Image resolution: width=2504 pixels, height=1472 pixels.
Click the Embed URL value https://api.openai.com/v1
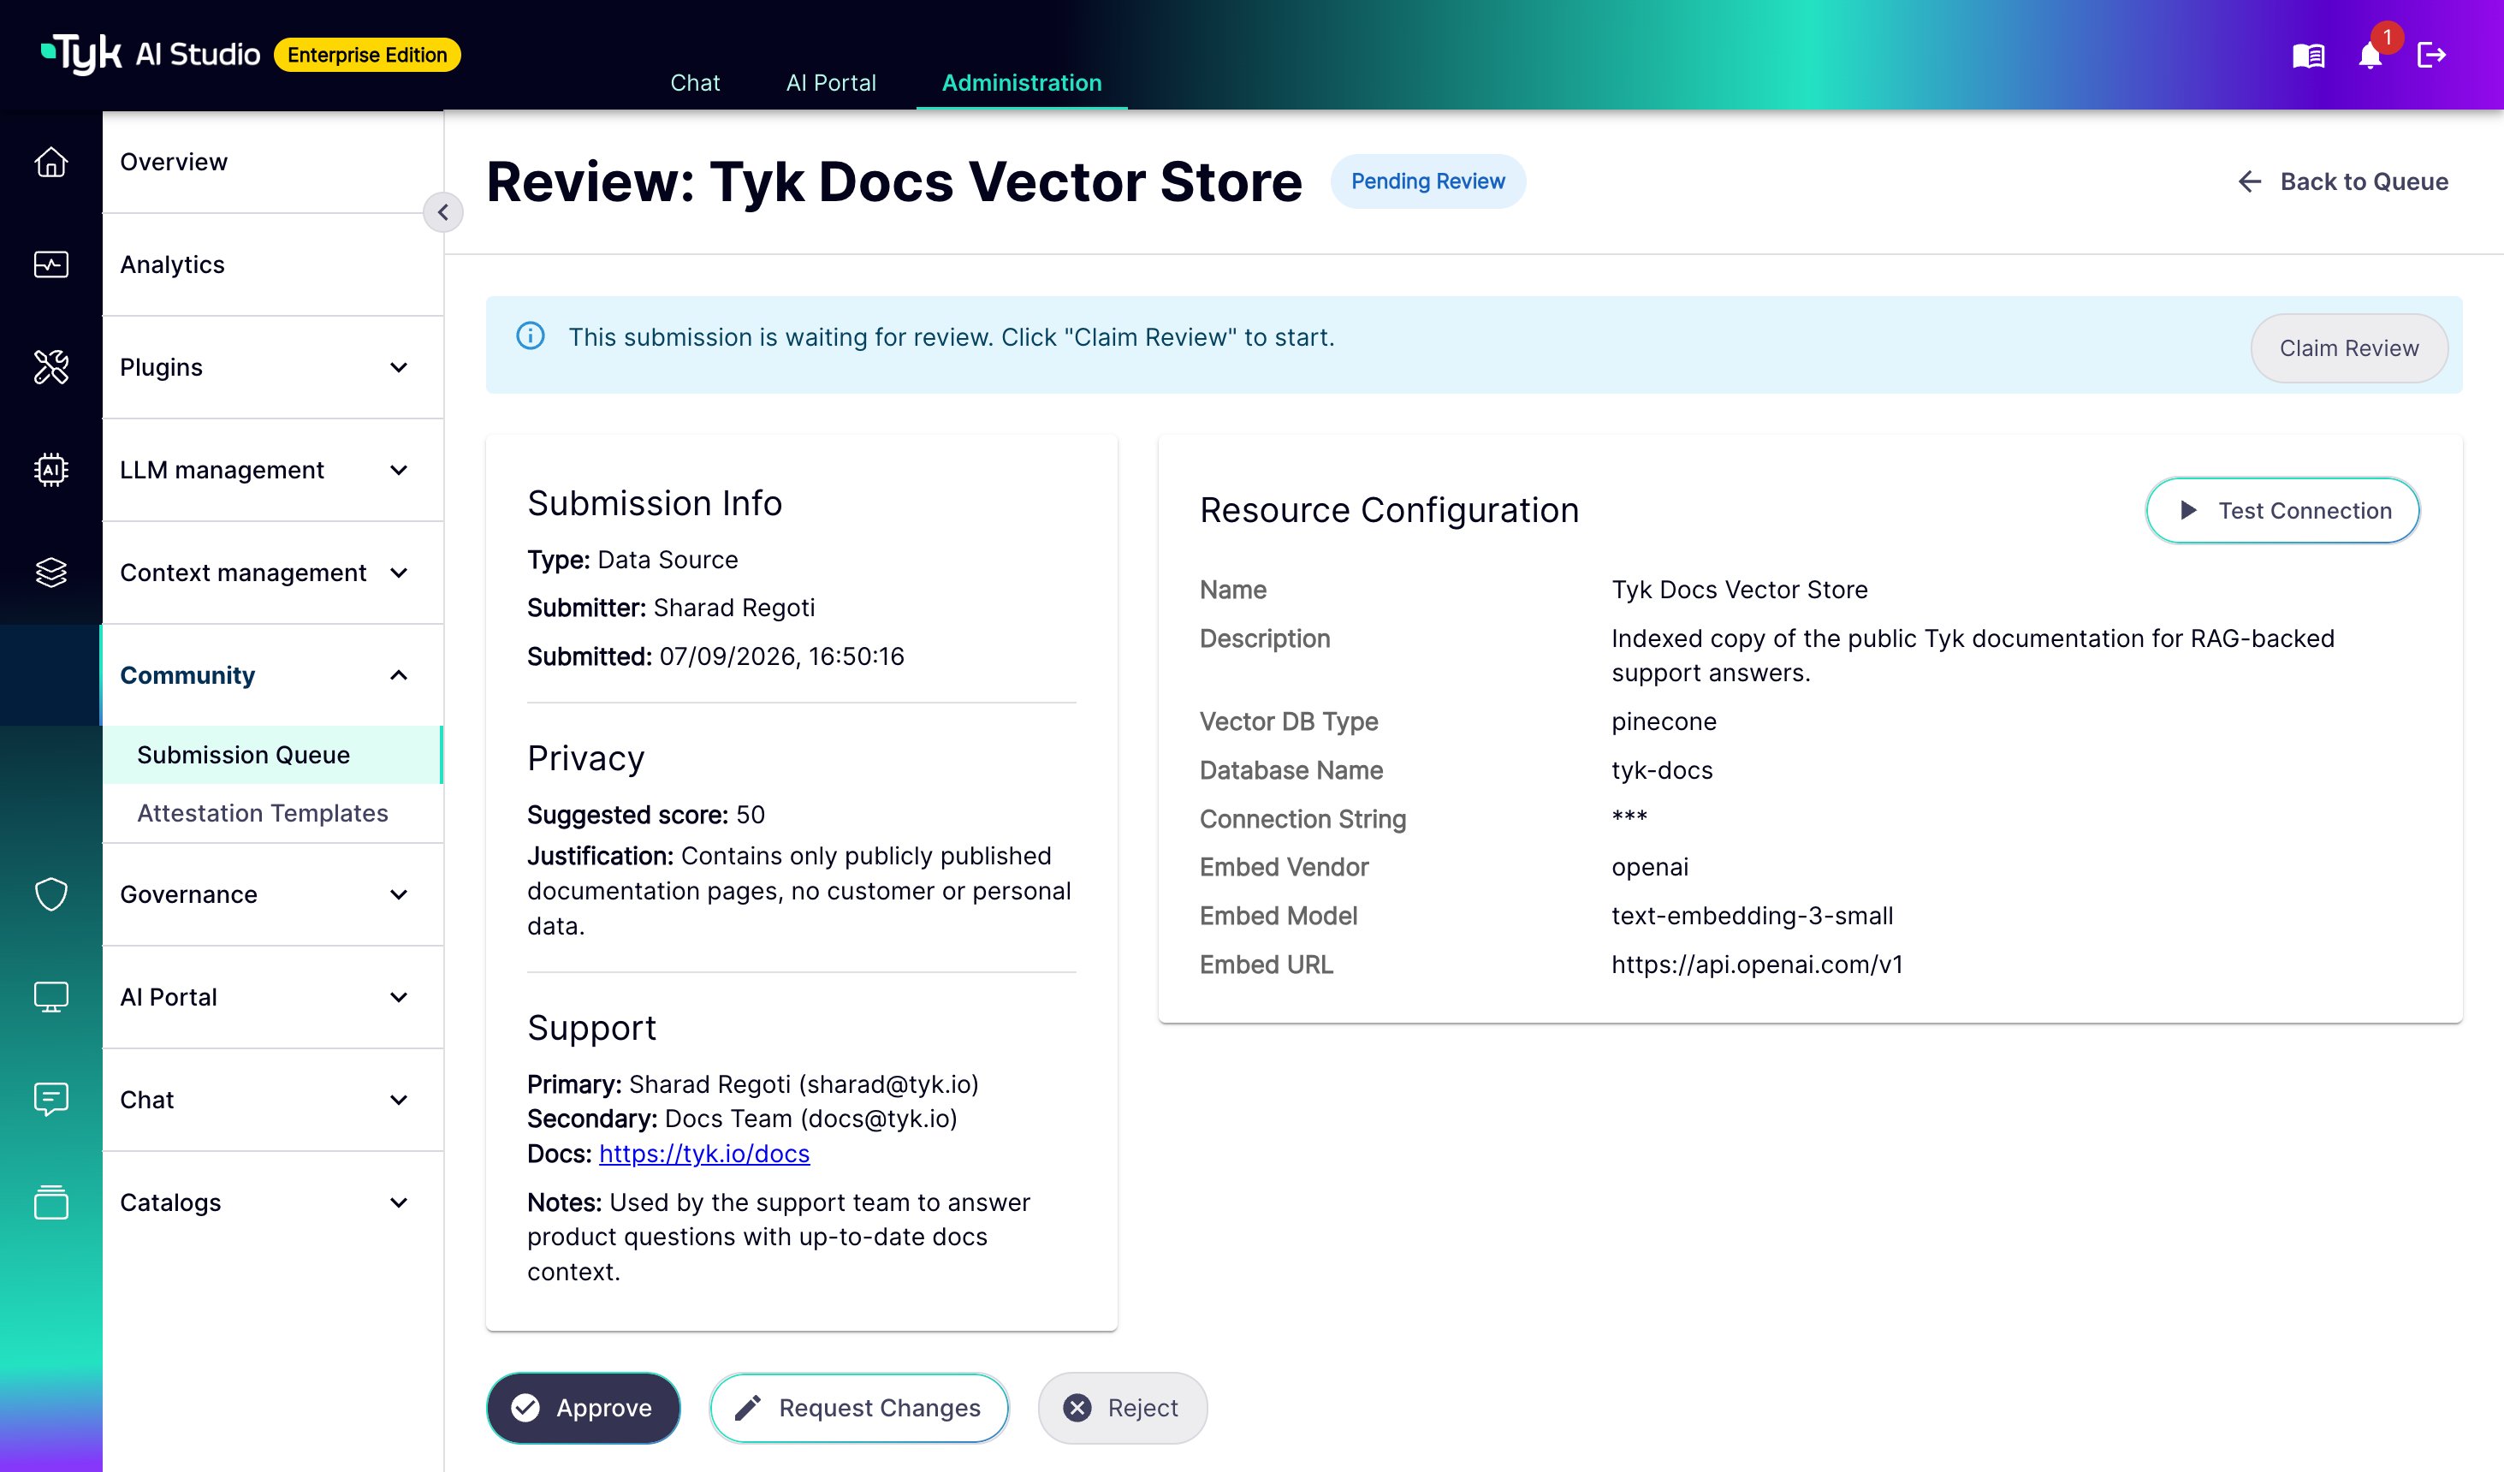1757,965
